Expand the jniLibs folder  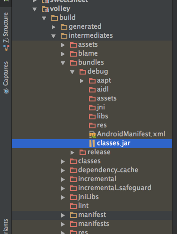[x=63, y=197]
